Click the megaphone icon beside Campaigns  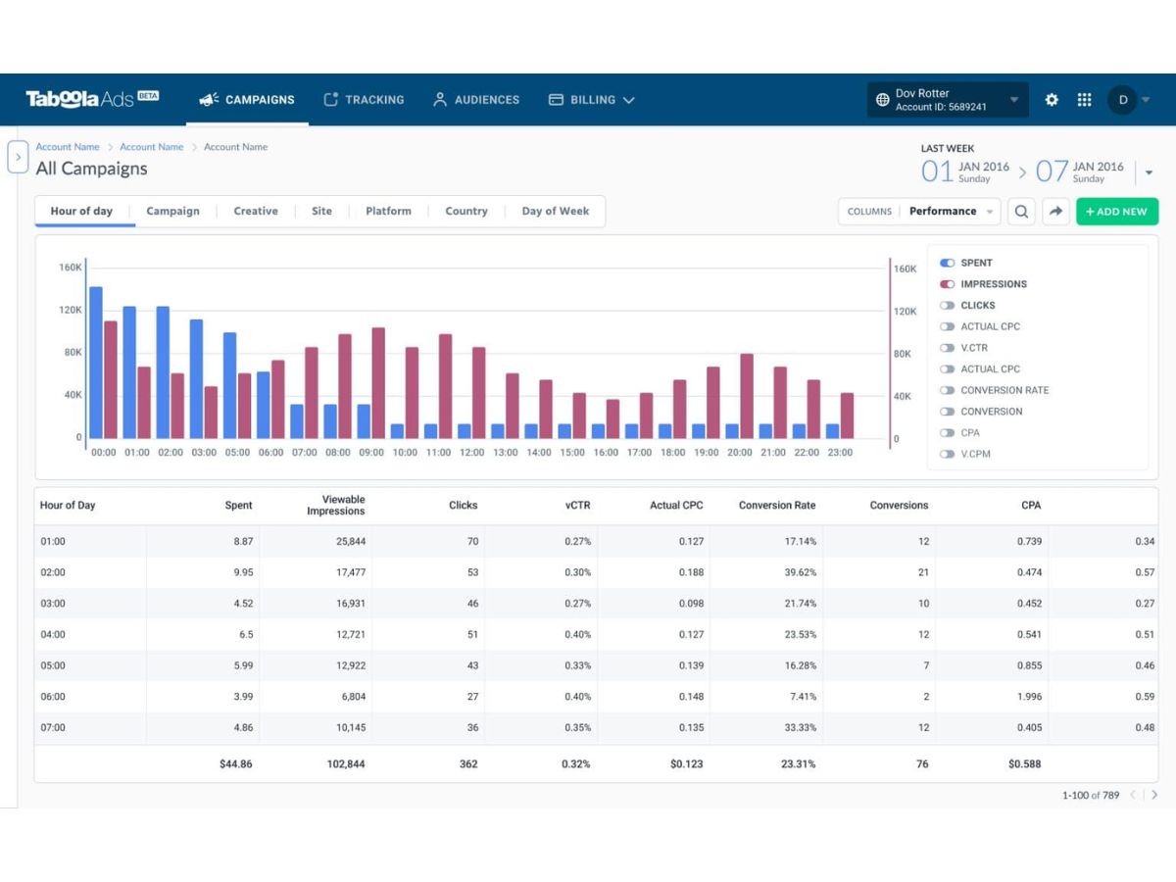[208, 100]
